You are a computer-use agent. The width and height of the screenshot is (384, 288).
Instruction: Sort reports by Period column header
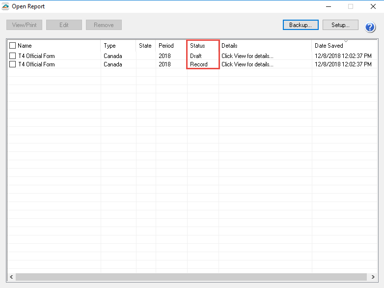pyautogui.click(x=166, y=46)
